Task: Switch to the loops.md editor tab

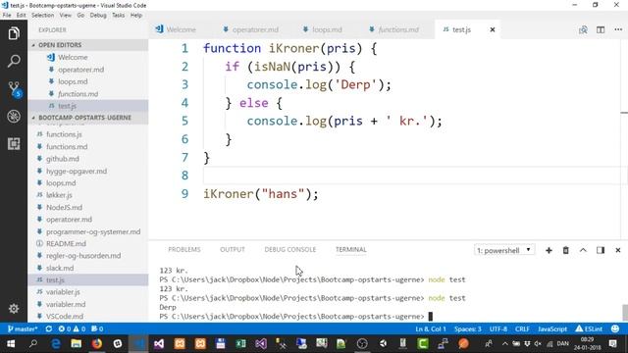Action: pyautogui.click(x=327, y=29)
